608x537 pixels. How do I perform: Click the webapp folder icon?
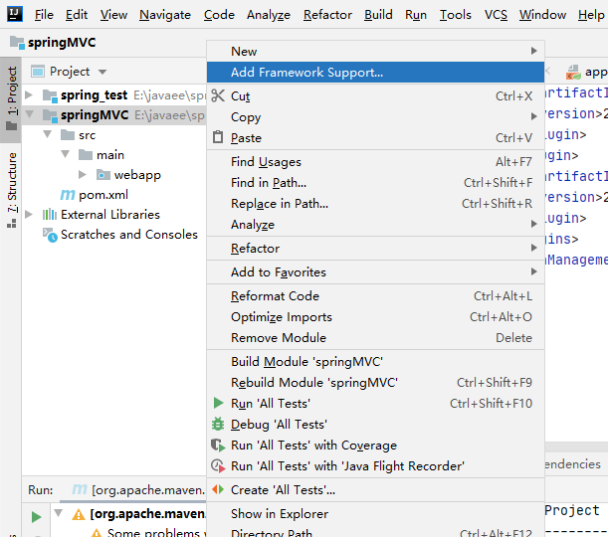click(103, 175)
